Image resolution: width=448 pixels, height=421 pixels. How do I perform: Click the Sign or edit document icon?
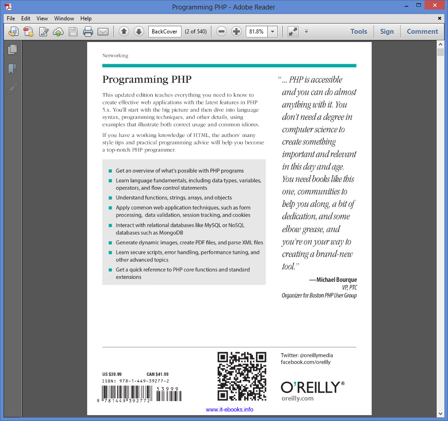point(43,32)
